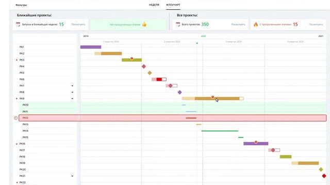
Task: Expand the PK21 row chevron
Action: point(72,176)
